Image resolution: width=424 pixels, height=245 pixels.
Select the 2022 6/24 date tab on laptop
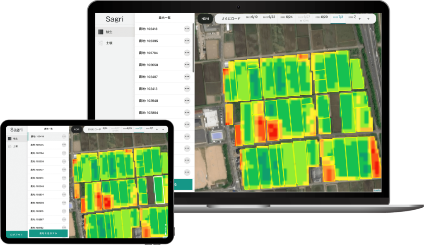click(x=287, y=17)
